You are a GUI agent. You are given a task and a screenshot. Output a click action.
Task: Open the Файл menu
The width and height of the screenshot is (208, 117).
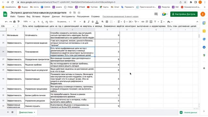[13, 17]
